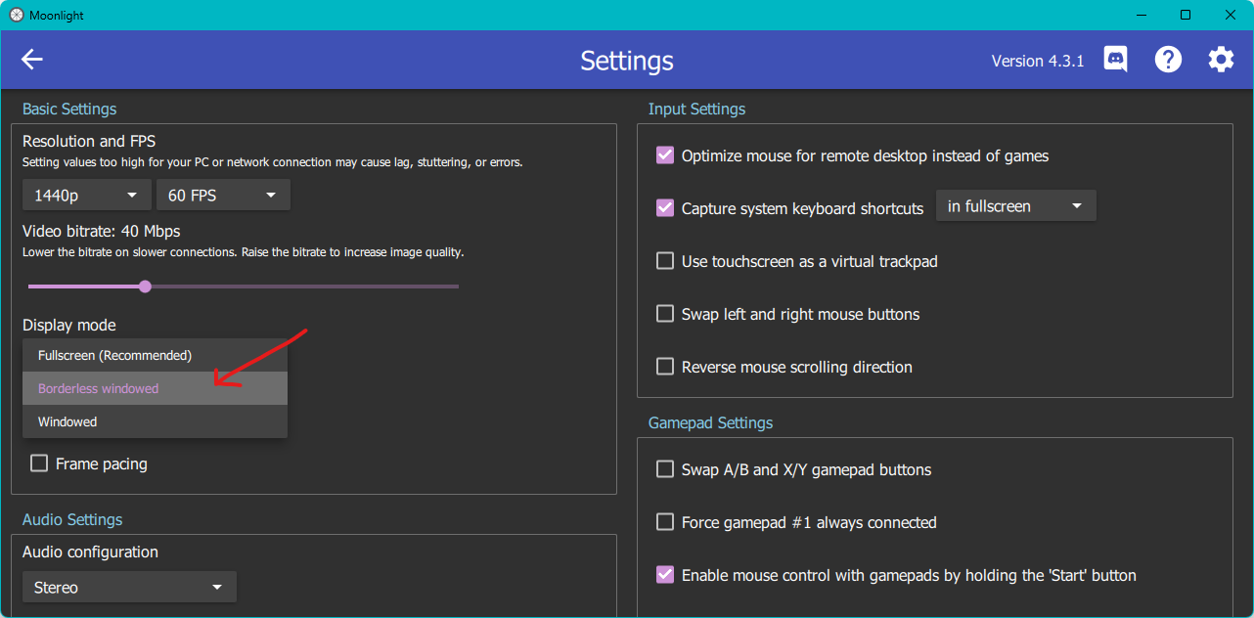Open the 'in fullscreen' shortcuts capture dropdown
This screenshot has height=618, width=1254.
[x=1015, y=205]
